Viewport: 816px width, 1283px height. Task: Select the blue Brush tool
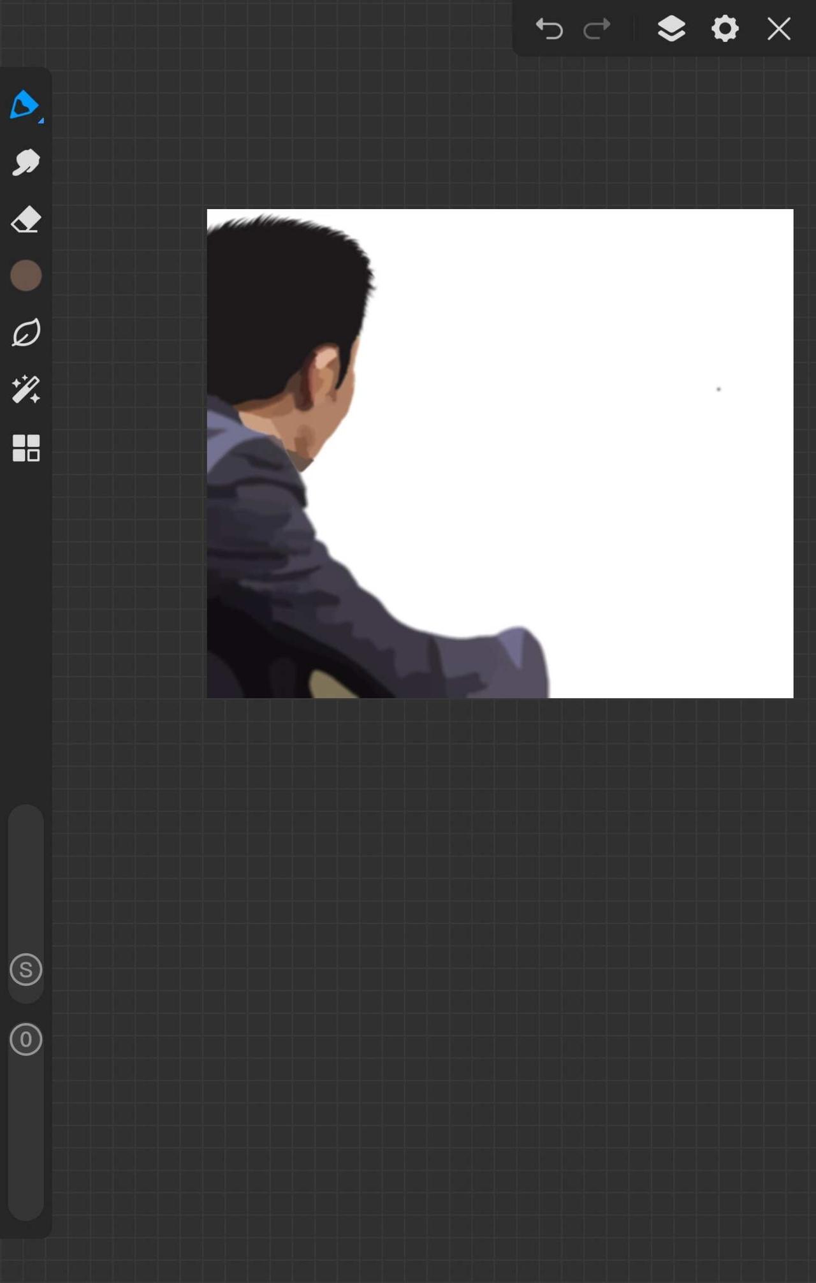pos(24,105)
